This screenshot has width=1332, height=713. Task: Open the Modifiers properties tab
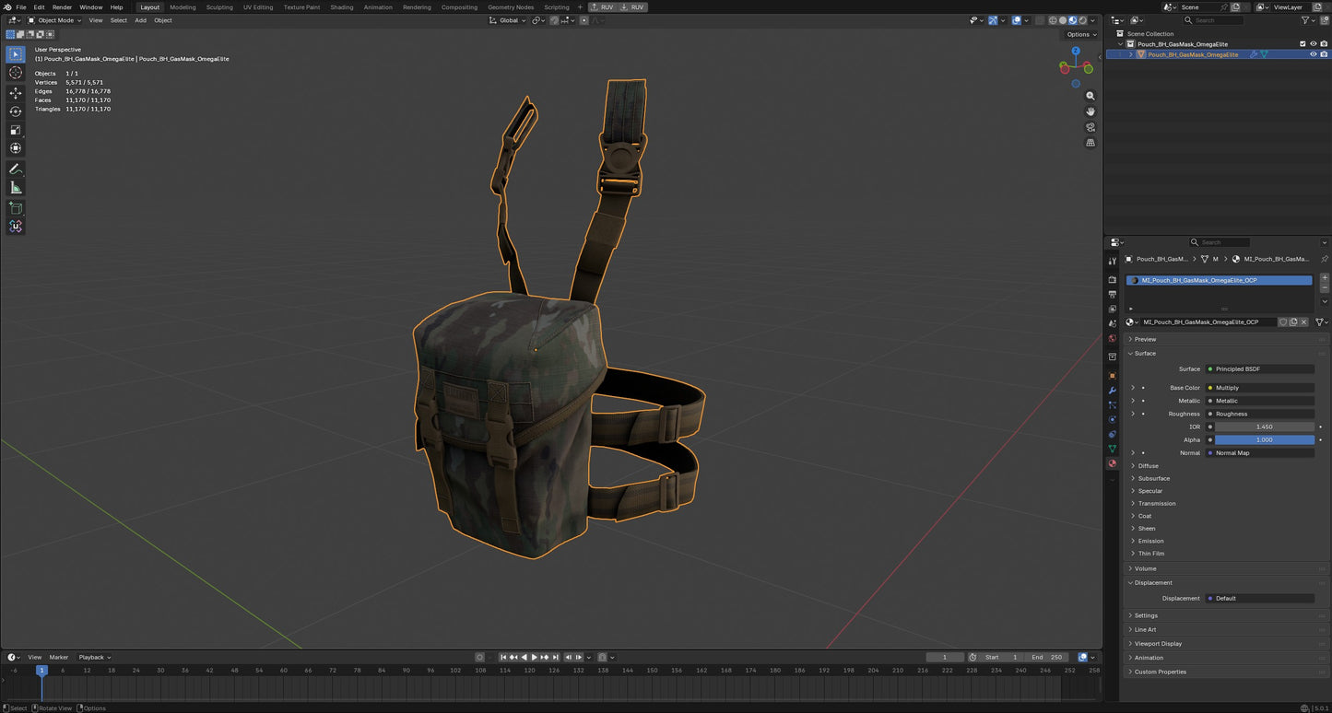(1113, 391)
